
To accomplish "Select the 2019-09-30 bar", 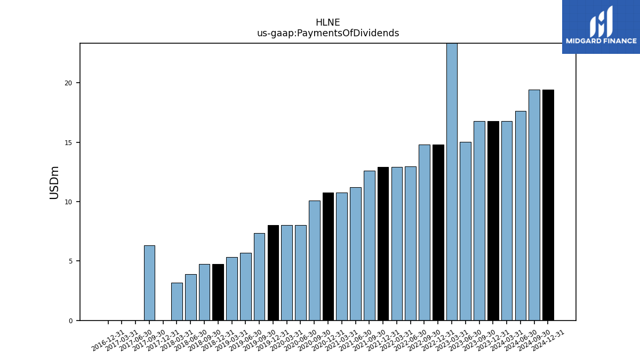I will point(259,277).
